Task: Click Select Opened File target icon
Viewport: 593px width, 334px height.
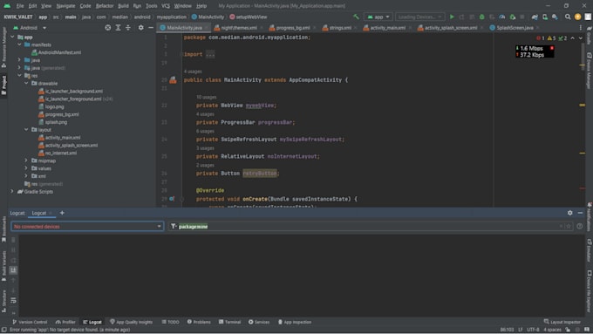Action: click(x=108, y=28)
